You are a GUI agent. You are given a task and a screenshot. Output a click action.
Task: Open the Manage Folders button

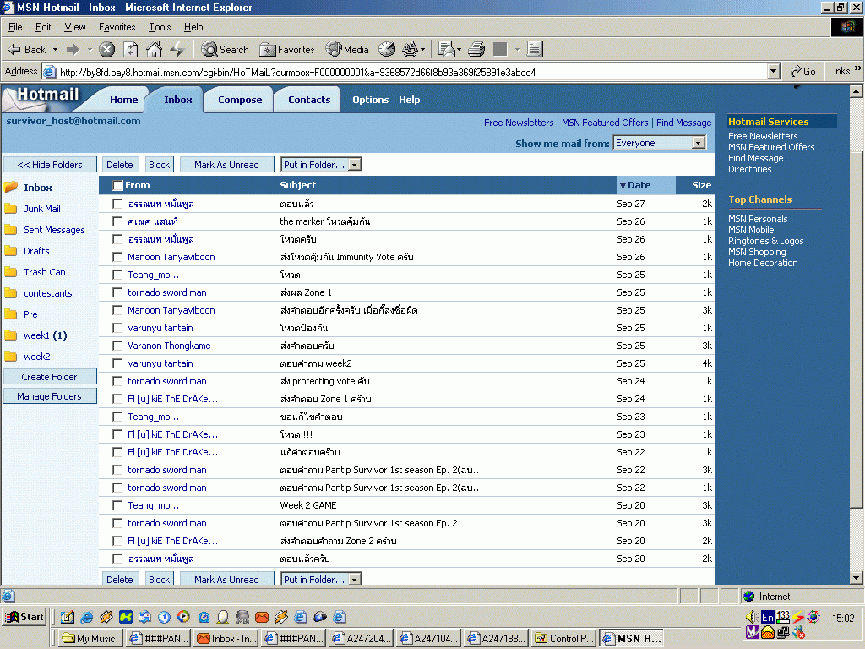point(50,396)
